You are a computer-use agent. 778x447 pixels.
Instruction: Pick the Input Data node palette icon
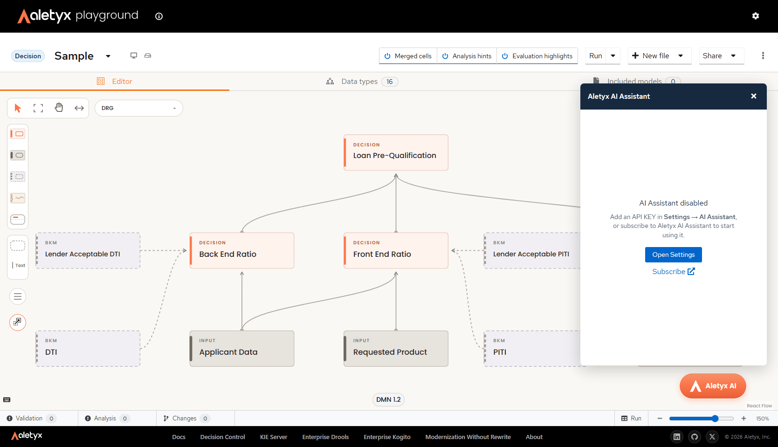click(18, 155)
